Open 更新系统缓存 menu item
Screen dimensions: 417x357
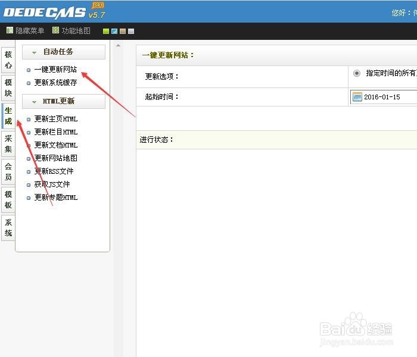tap(55, 83)
